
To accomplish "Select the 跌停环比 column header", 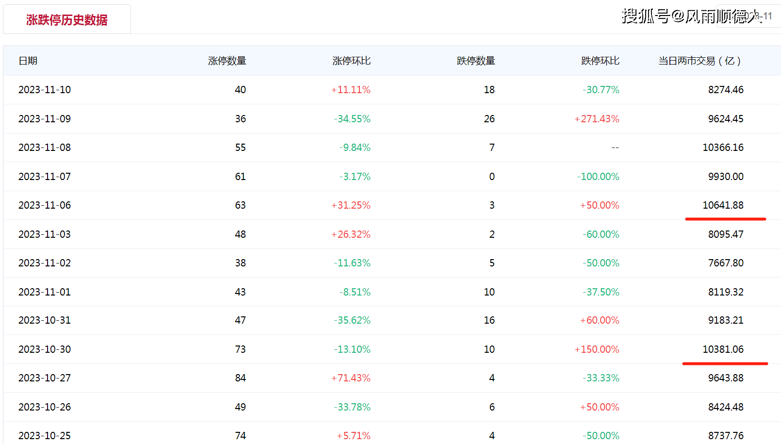I will 600,61.
